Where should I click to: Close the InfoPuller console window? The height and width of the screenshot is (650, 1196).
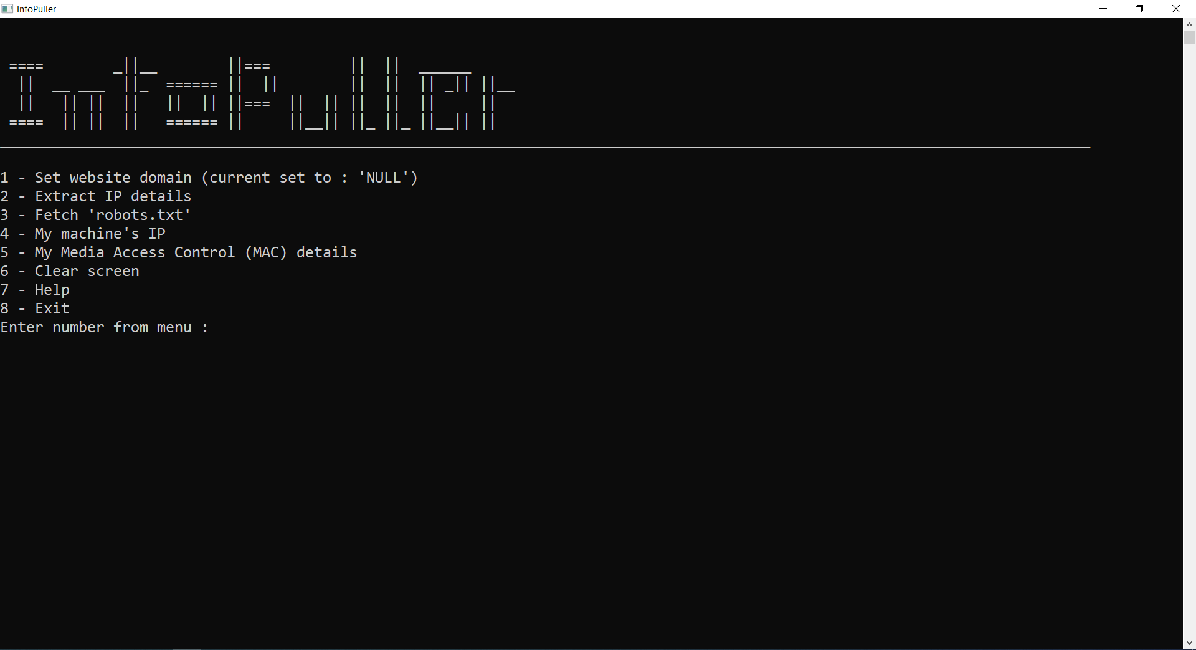pyautogui.click(x=1176, y=9)
